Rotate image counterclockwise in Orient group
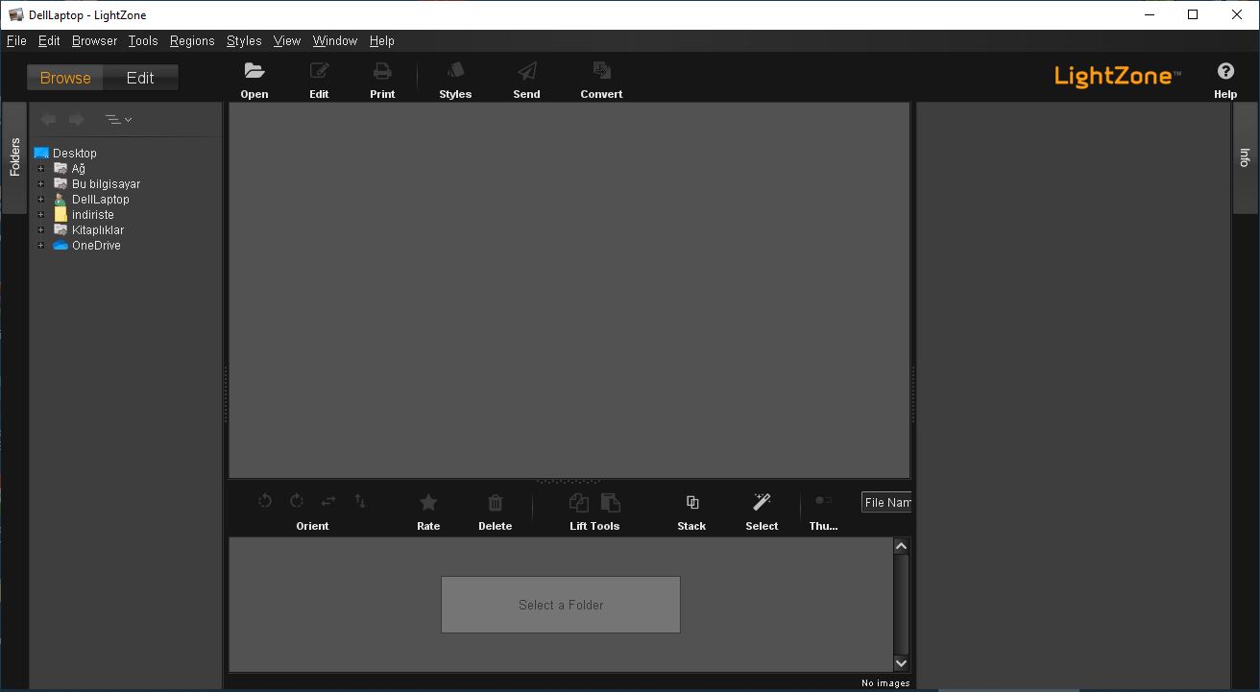Screen dimensions: 1260x692 [265, 501]
